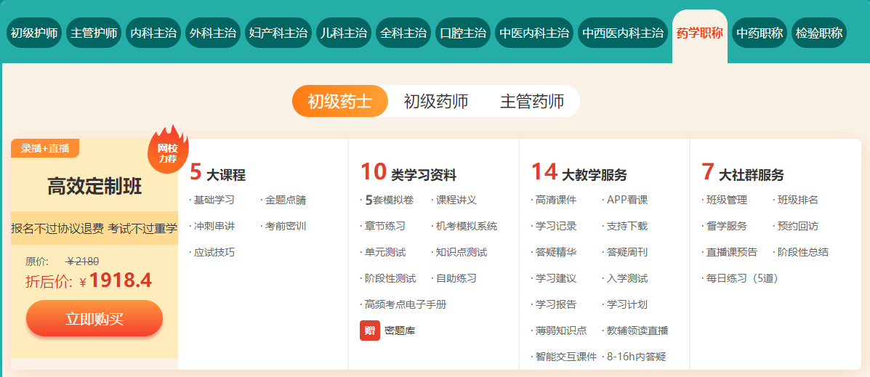The width and height of the screenshot is (870, 377).
Task: Click the discounted price 1918.4
Action: click(120, 280)
